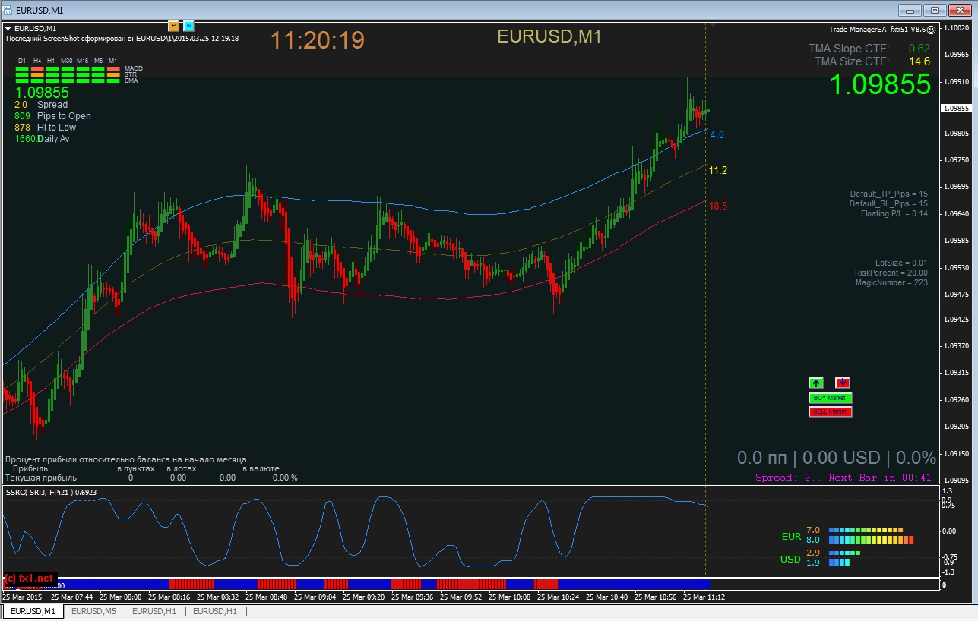
Task: Click the EA smiley face icon
Action: [x=931, y=29]
